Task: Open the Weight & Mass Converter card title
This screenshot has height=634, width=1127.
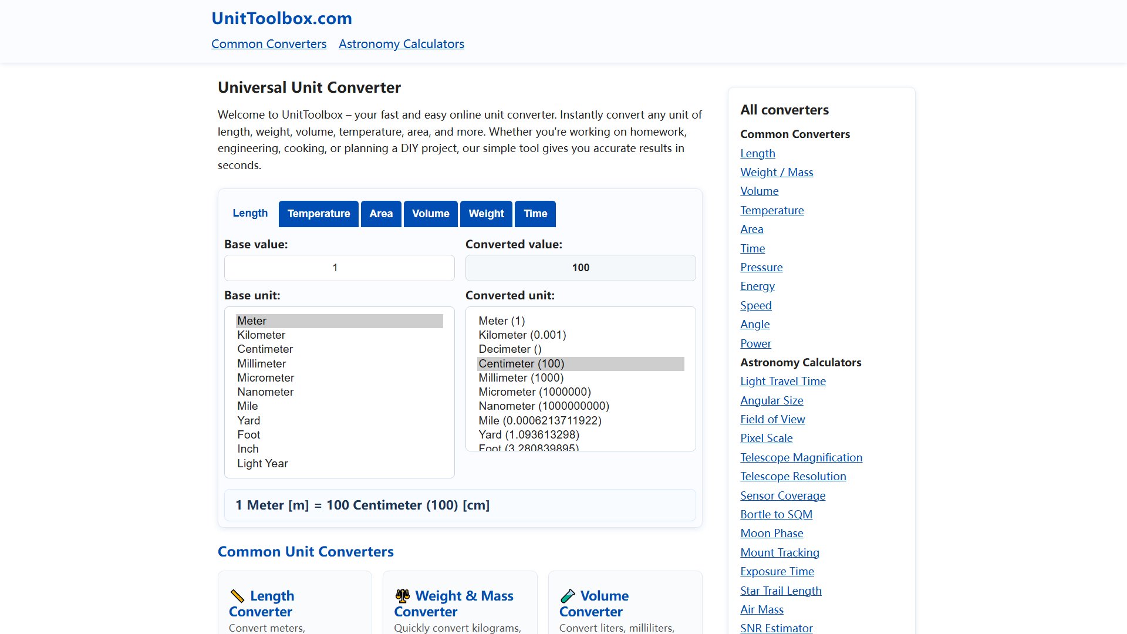Action: tap(454, 603)
